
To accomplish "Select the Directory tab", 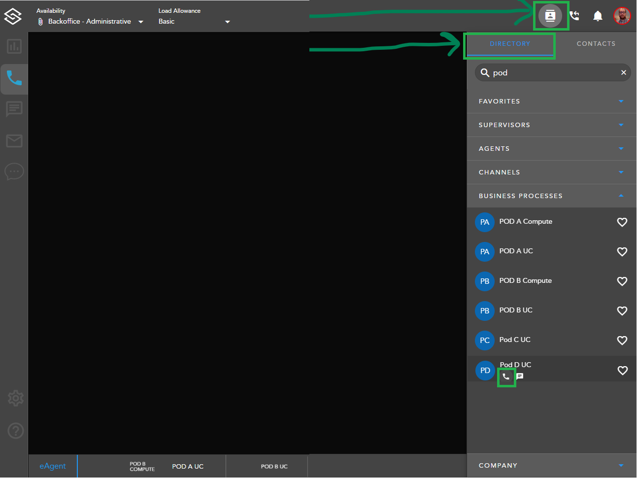I will [510, 44].
